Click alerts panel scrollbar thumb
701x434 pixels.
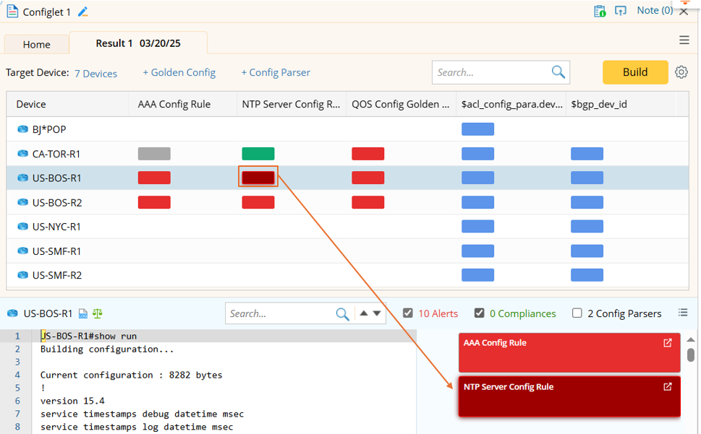click(x=691, y=355)
